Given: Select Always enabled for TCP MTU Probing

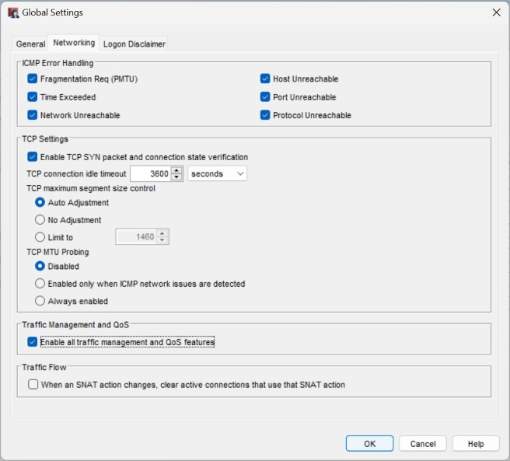Looking at the screenshot, I should coord(40,301).
